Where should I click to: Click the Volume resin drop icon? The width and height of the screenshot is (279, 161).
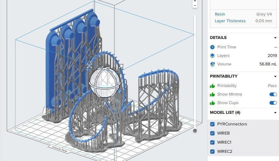pos(212,64)
